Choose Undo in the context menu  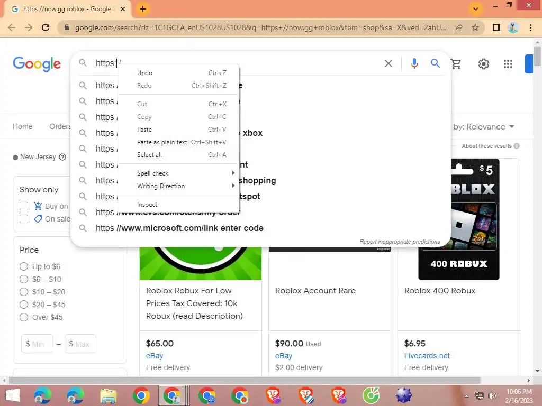point(179,73)
